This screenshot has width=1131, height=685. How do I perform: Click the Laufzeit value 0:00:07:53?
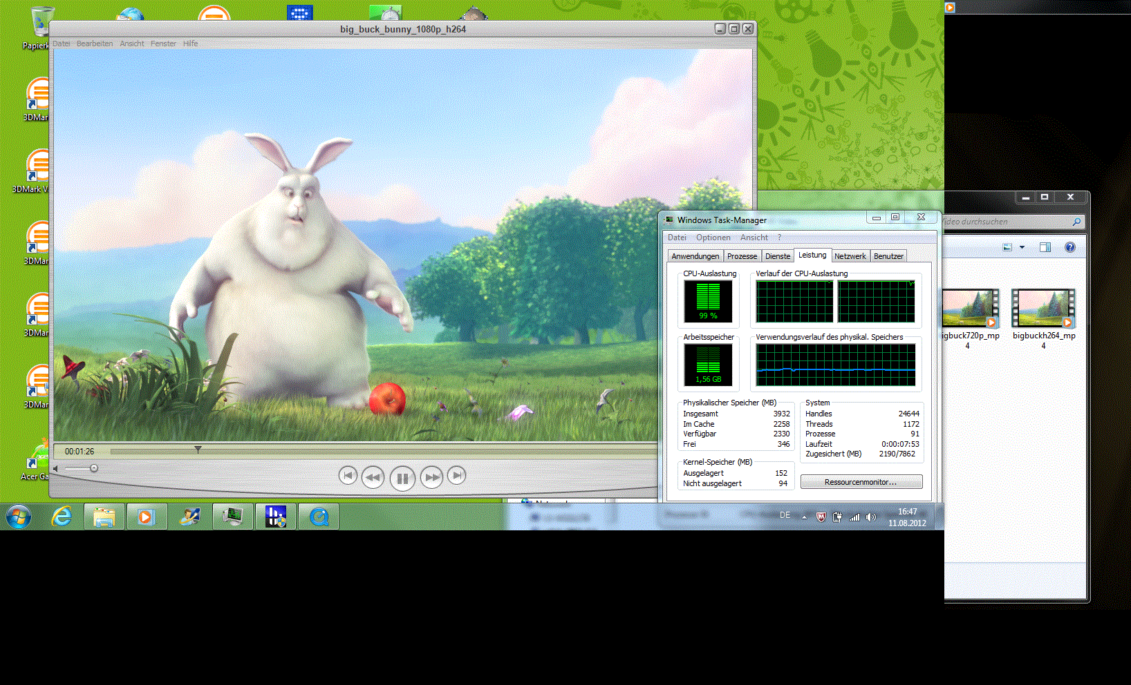[x=900, y=444]
